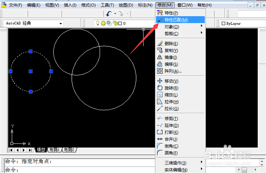Click the Extend (延伸) icon
The height and width of the screenshot is (173, 266).
(x=160, y=125)
